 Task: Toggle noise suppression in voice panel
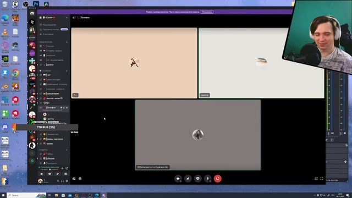62,168
